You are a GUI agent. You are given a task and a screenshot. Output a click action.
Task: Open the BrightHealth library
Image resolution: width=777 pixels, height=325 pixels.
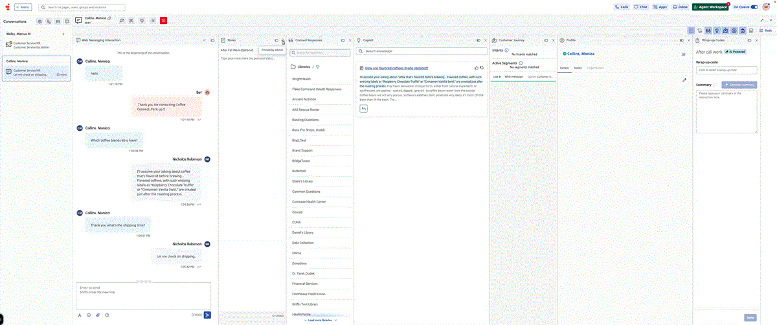(x=321, y=79)
